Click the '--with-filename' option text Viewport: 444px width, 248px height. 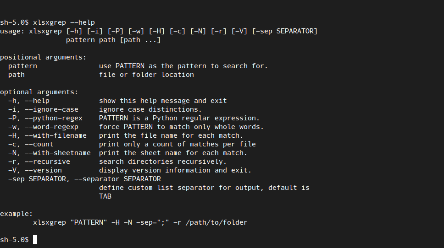point(55,135)
